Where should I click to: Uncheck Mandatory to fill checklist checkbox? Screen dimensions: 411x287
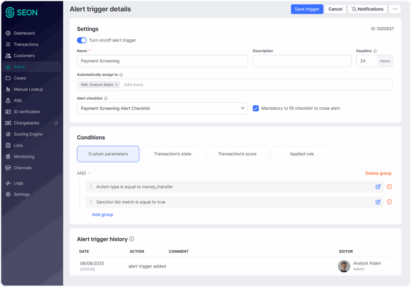coord(256,108)
